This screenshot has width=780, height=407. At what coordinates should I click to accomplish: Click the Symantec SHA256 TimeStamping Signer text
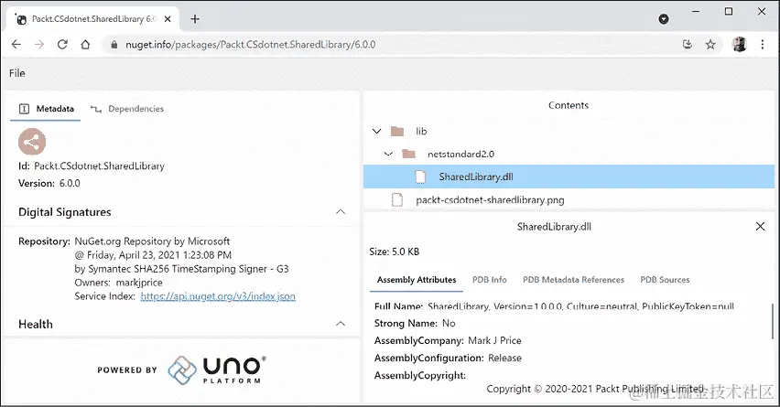(x=181, y=269)
